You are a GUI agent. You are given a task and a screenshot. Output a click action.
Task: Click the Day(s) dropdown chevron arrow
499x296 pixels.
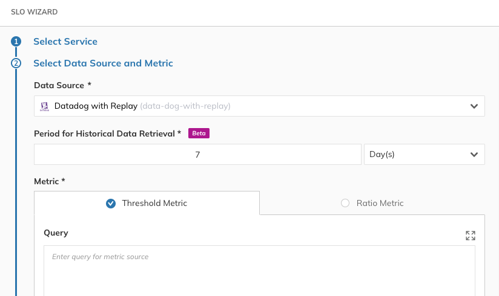click(474, 154)
